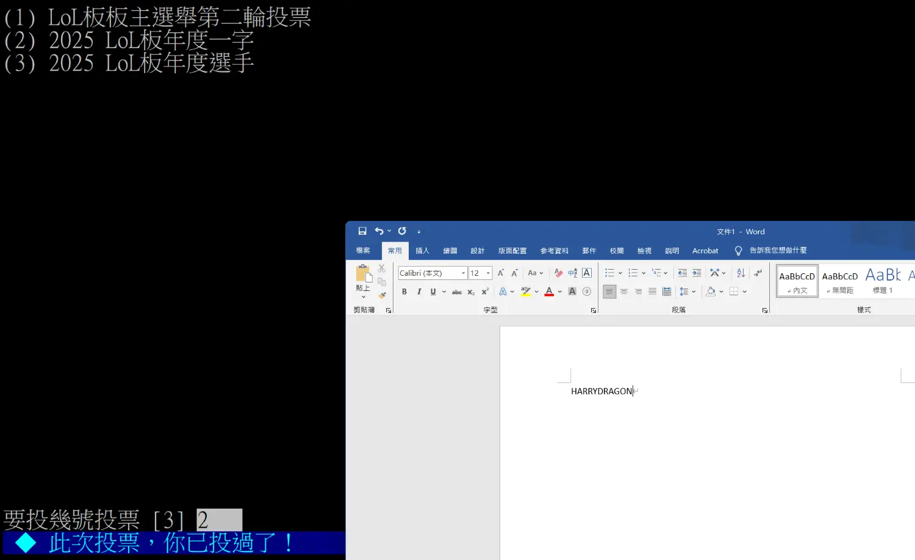Apply the 無間距 style
915x560 pixels.
[840, 281]
